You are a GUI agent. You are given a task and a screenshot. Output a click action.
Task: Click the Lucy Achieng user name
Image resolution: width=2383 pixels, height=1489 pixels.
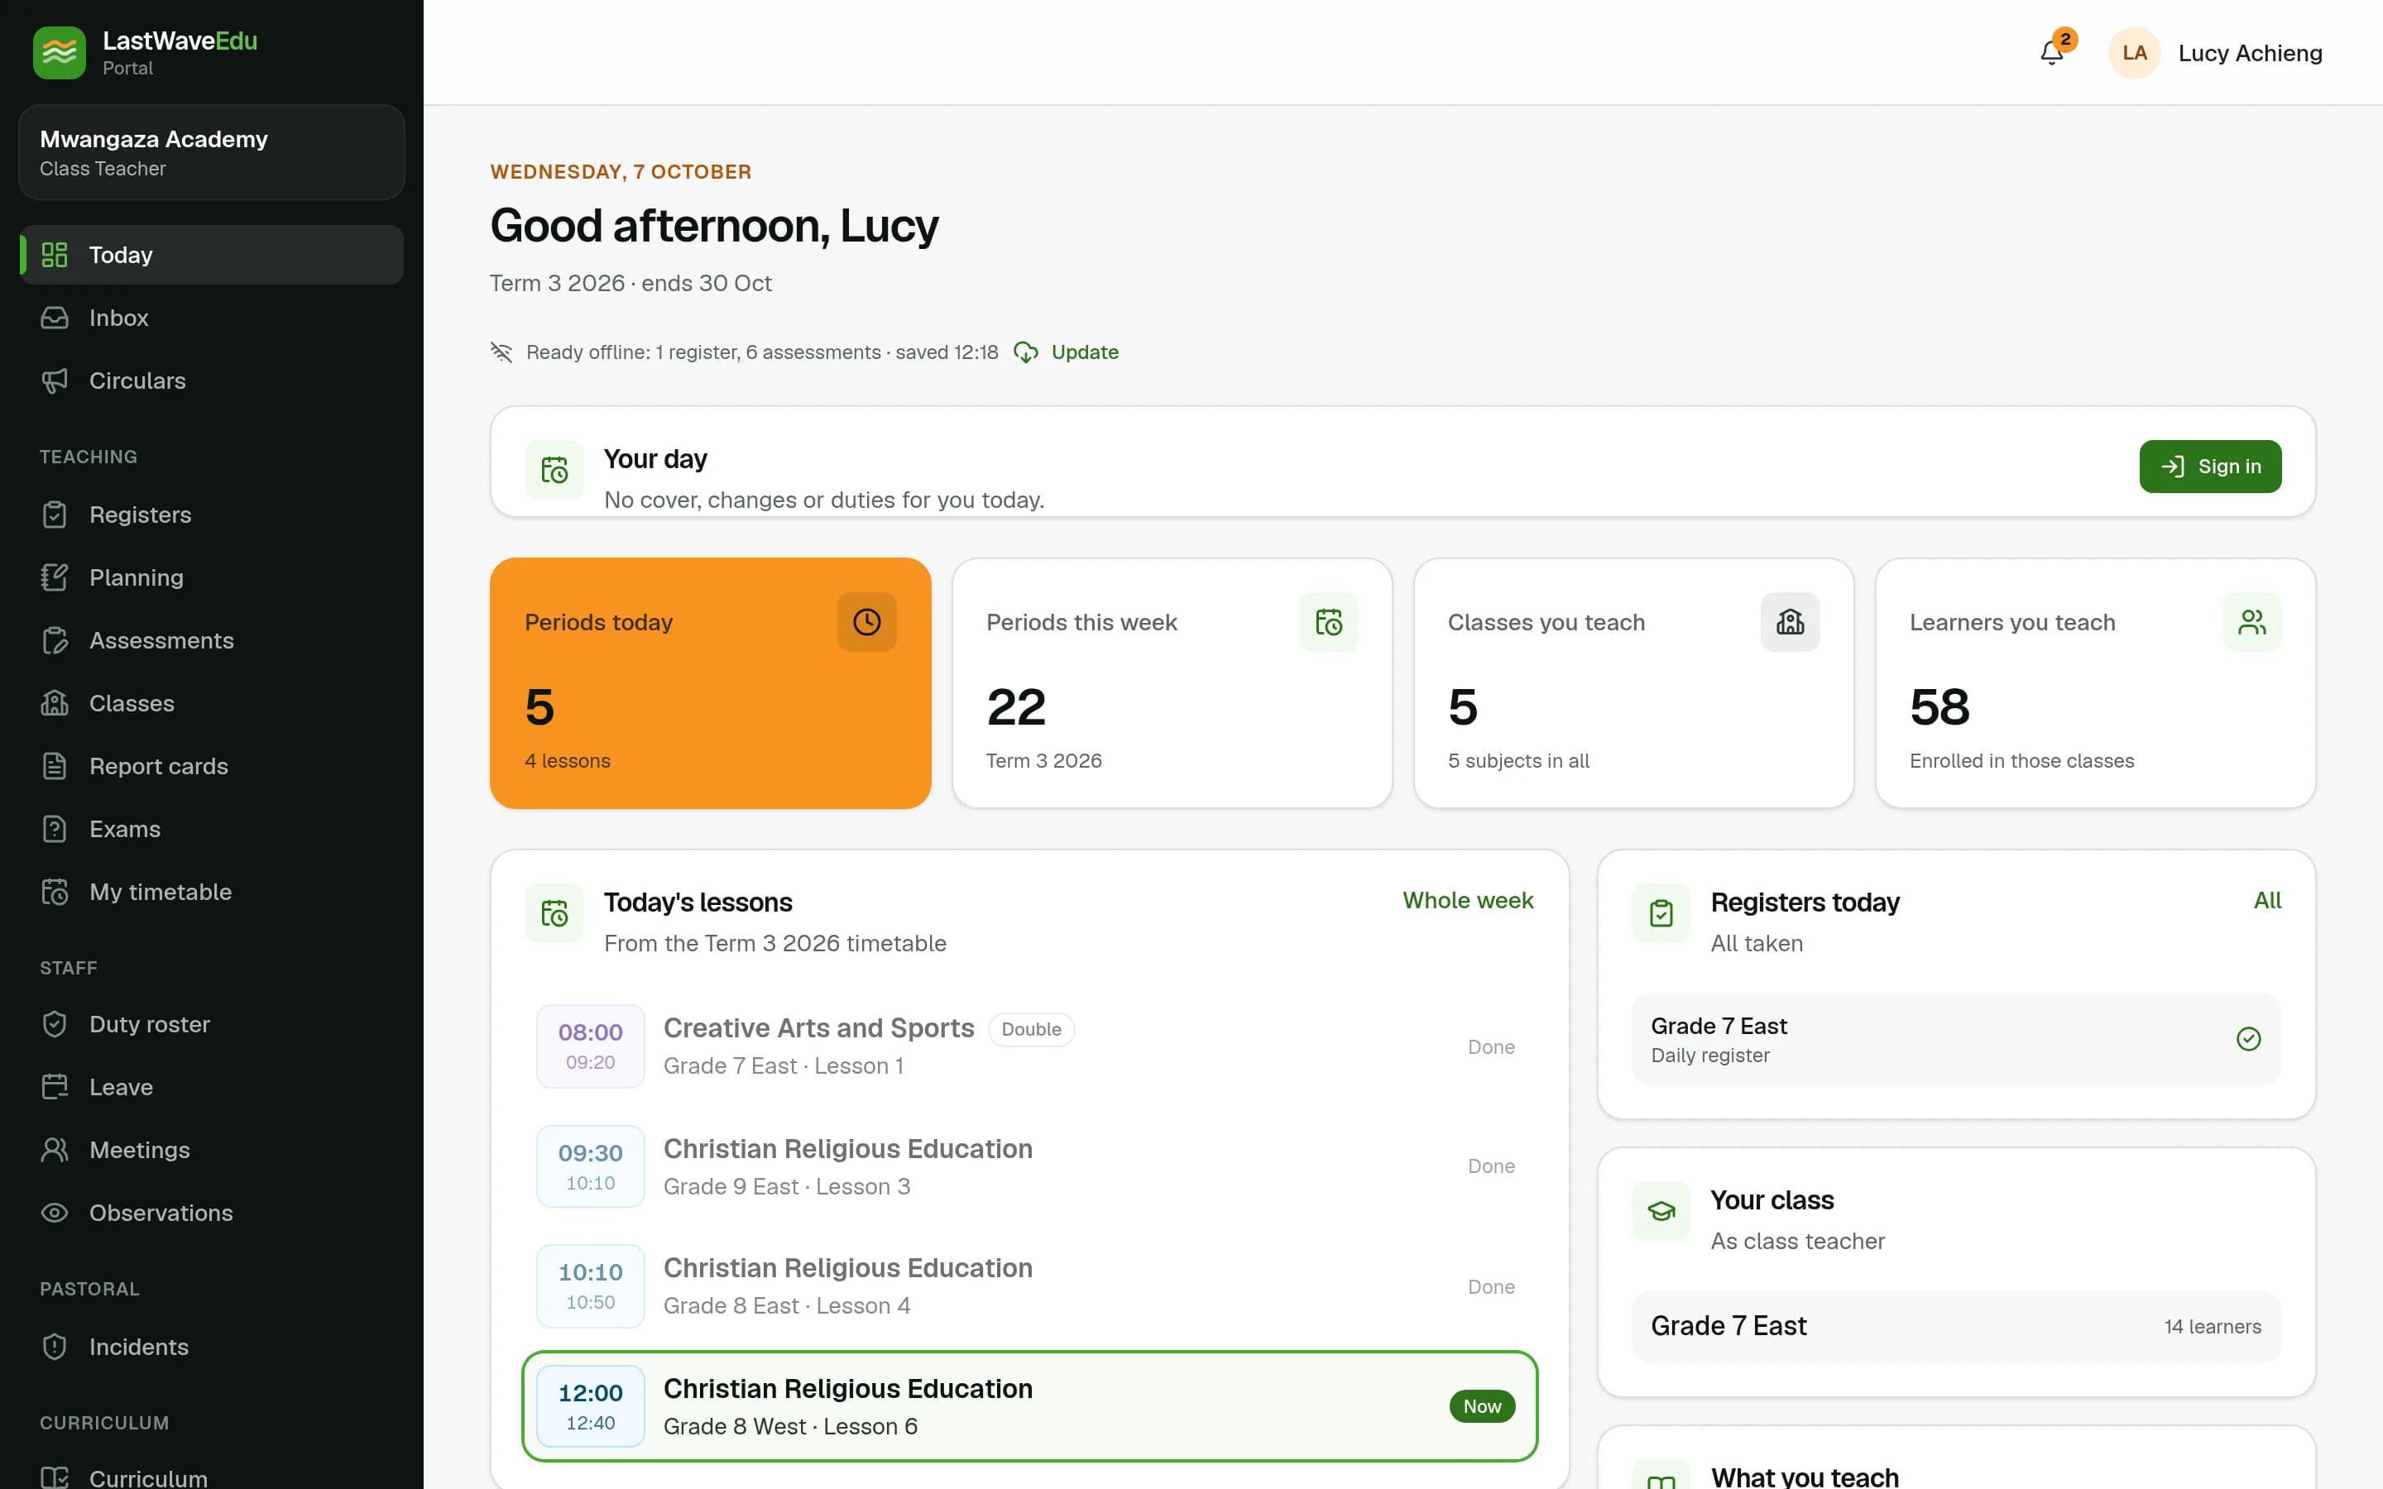(2249, 53)
